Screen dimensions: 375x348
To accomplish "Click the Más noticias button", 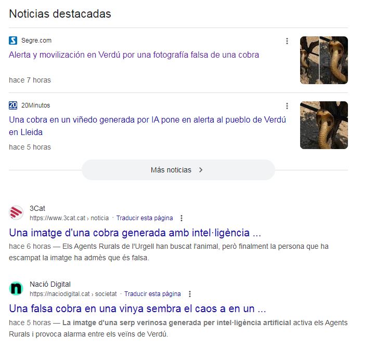I will (x=178, y=170).
